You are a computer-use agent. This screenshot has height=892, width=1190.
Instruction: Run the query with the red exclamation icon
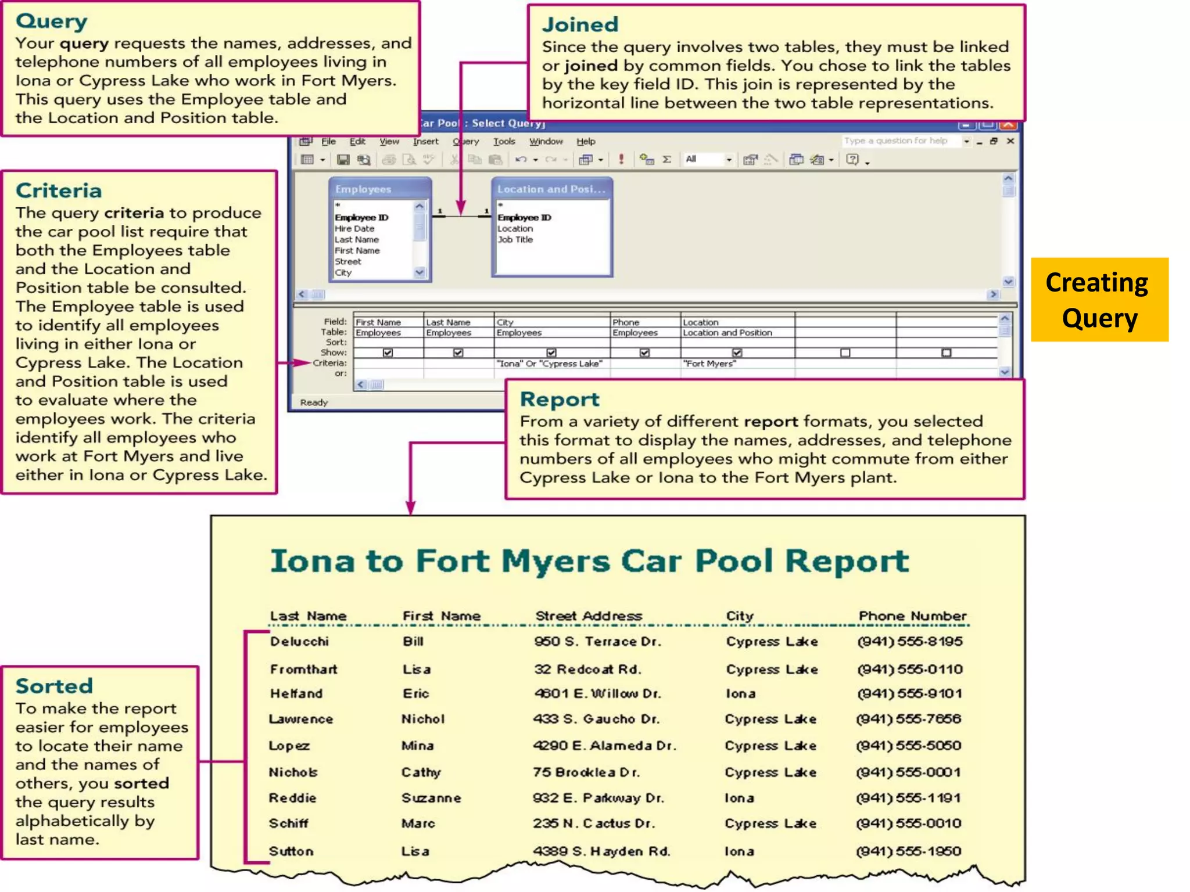(621, 159)
